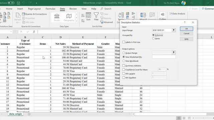Cancel the Descriptive Statistics dialog
This screenshot has width=214, height=120.
click(x=187, y=33)
